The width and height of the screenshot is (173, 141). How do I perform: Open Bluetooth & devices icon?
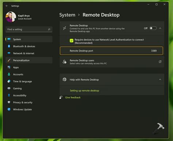(x=9, y=46)
